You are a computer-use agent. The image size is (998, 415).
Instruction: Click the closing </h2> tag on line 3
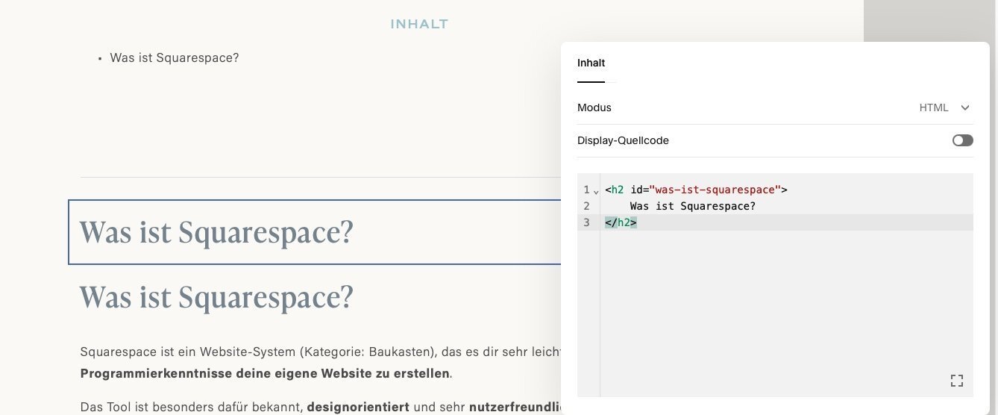point(621,222)
